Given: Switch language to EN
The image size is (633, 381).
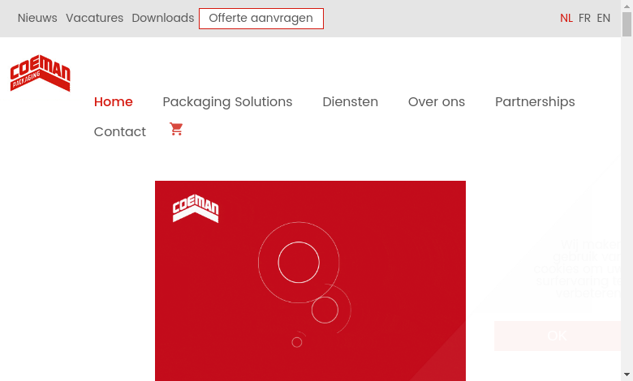Looking at the screenshot, I should coord(603,18).
